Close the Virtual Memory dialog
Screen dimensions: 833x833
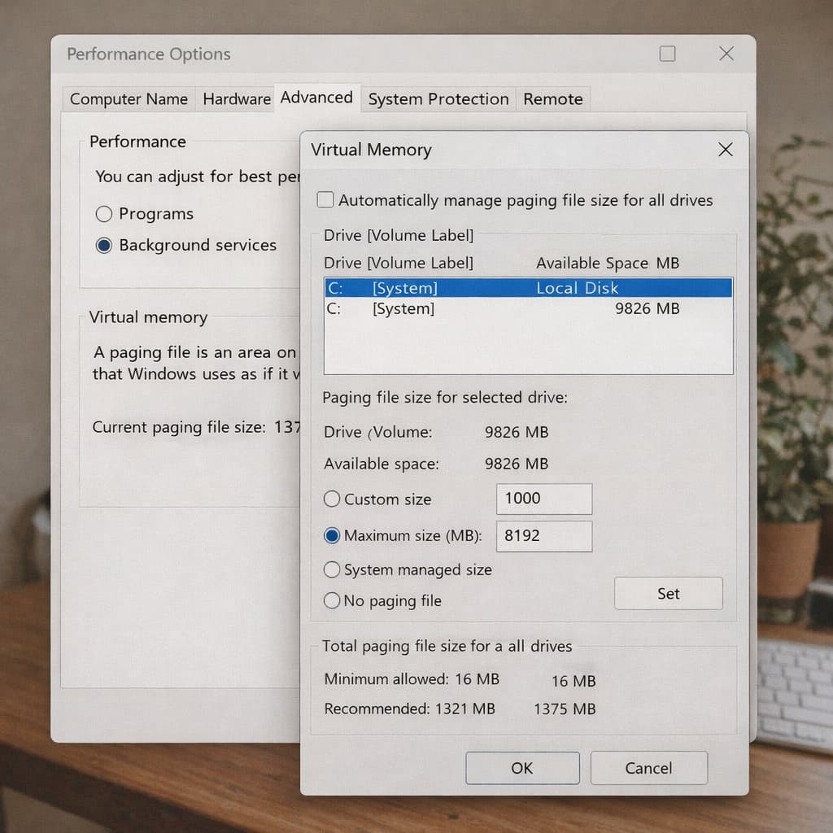click(726, 150)
